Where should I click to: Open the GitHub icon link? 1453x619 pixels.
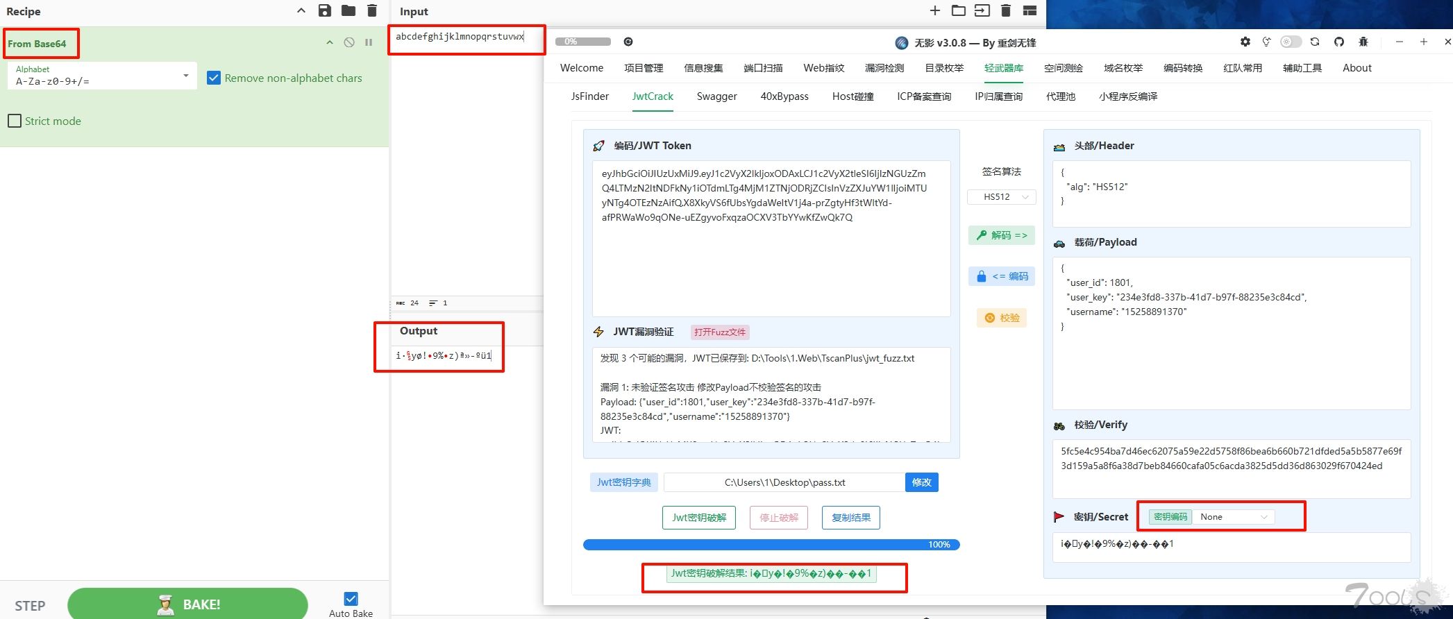click(x=1339, y=42)
